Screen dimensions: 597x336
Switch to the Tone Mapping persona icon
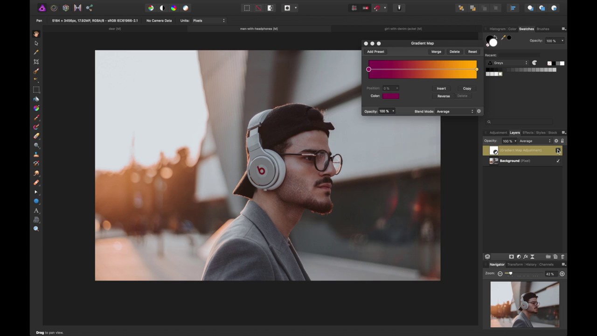(77, 8)
